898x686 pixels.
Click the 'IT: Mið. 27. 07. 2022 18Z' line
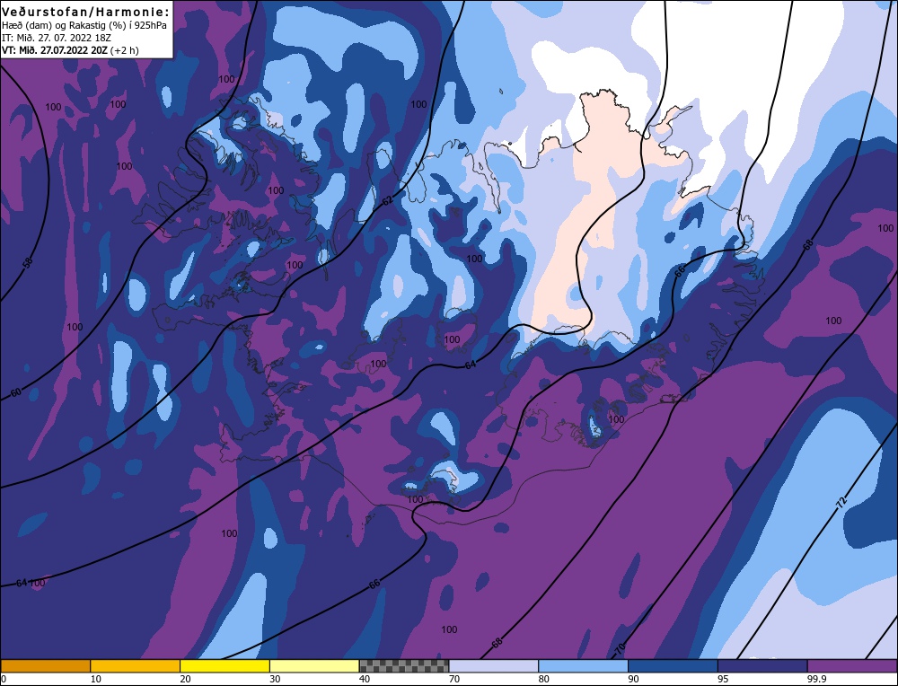(56, 38)
